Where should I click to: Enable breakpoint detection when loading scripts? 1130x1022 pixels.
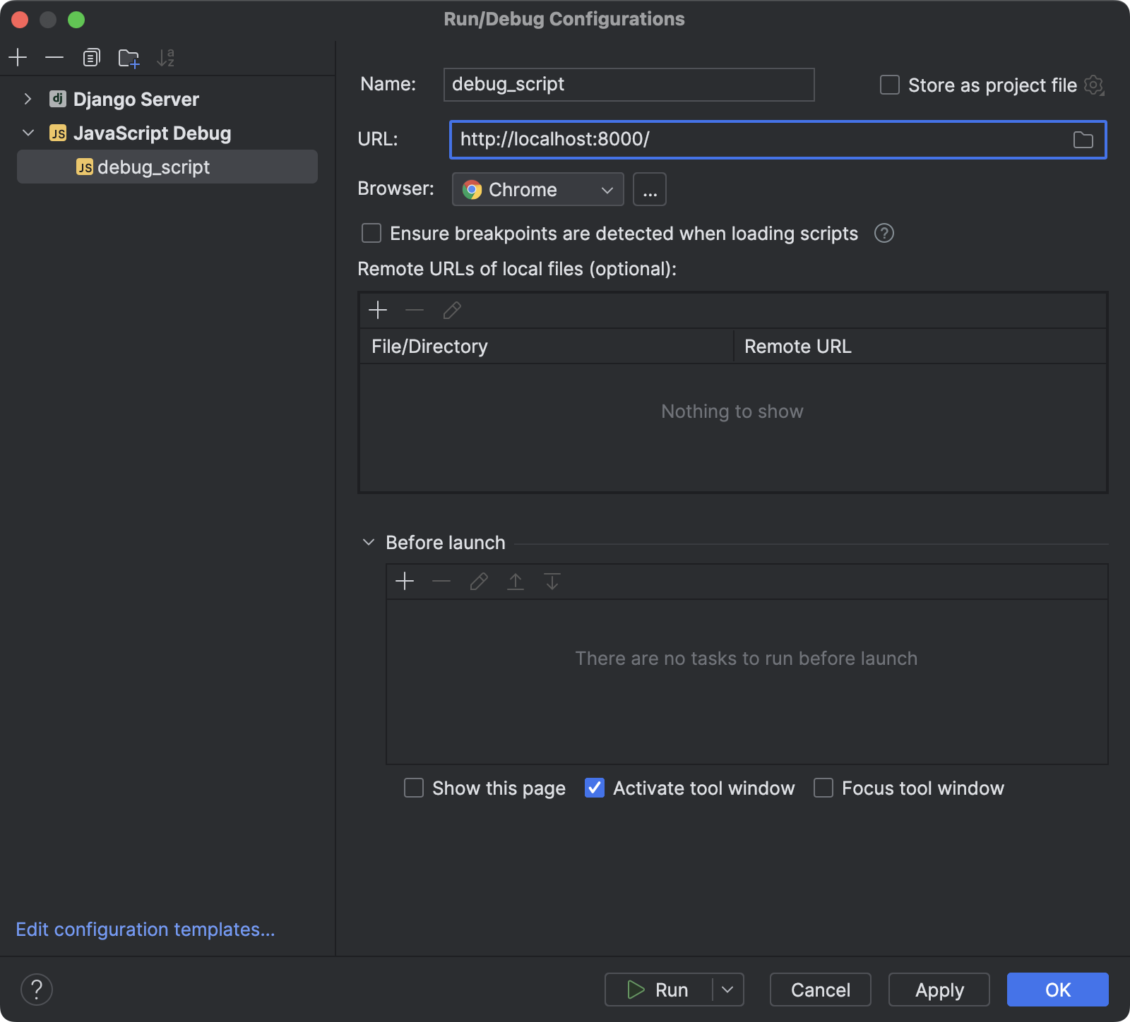tap(371, 233)
